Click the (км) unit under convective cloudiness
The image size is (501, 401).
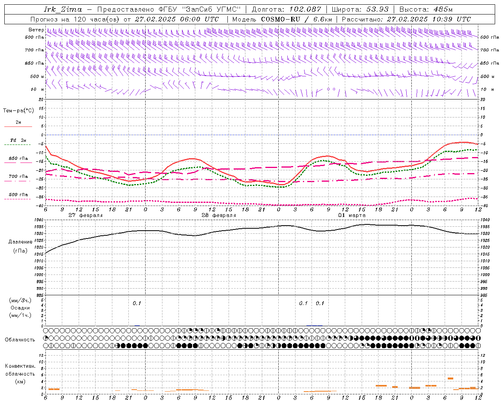pos(20,381)
